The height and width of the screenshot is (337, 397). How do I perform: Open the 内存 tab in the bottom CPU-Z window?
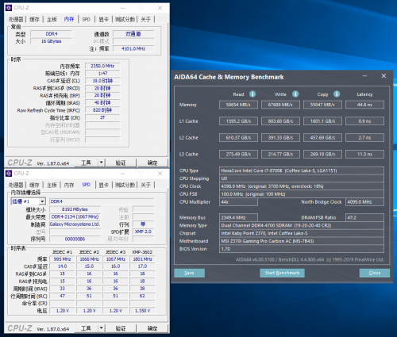pyautogui.click(x=69, y=185)
